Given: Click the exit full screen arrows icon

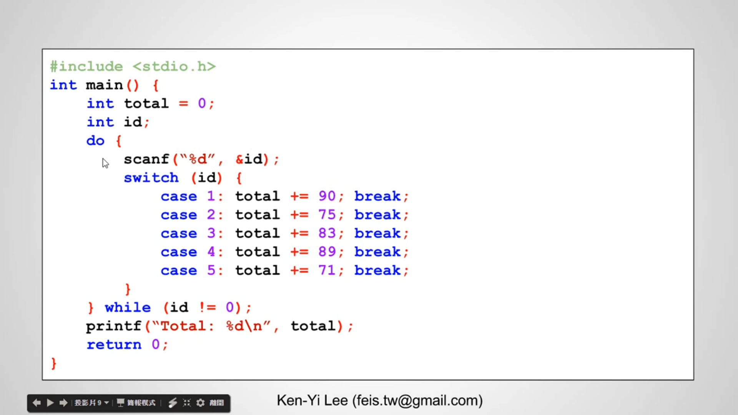Looking at the screenshot, I should [187, 403].
